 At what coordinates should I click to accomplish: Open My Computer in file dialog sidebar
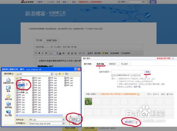[x=8, y=105]
